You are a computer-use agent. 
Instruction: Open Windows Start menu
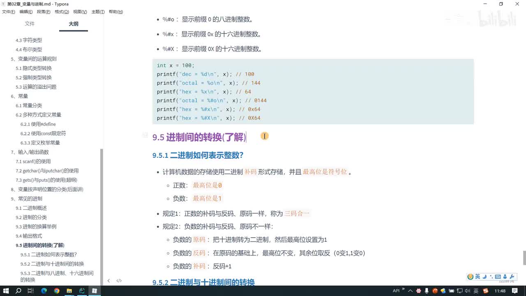[x=6, y=291]
